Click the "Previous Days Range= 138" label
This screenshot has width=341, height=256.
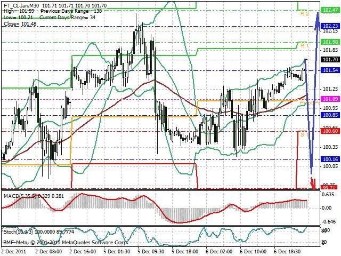[x=71, y=11]
